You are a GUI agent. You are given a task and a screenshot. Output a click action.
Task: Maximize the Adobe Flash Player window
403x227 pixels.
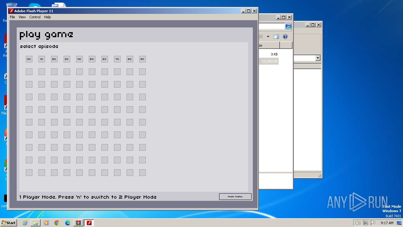[249, 11]
